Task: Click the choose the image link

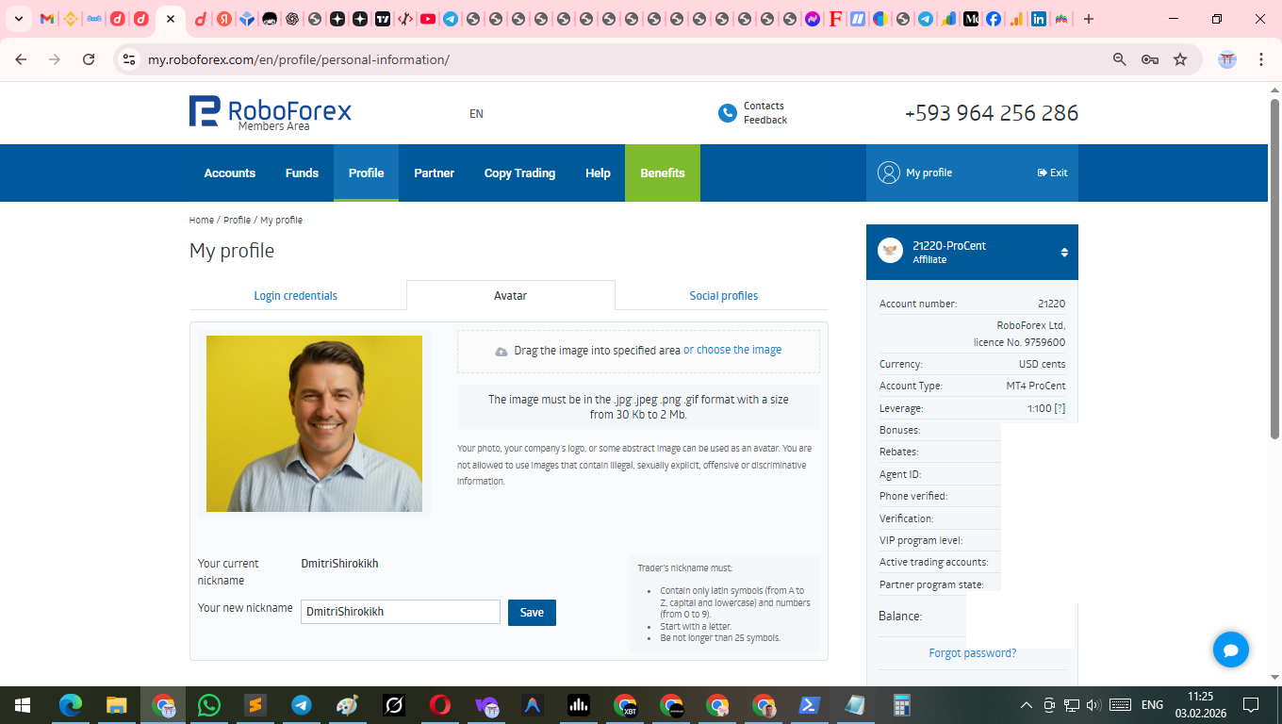Action: [x=733, y=349]
